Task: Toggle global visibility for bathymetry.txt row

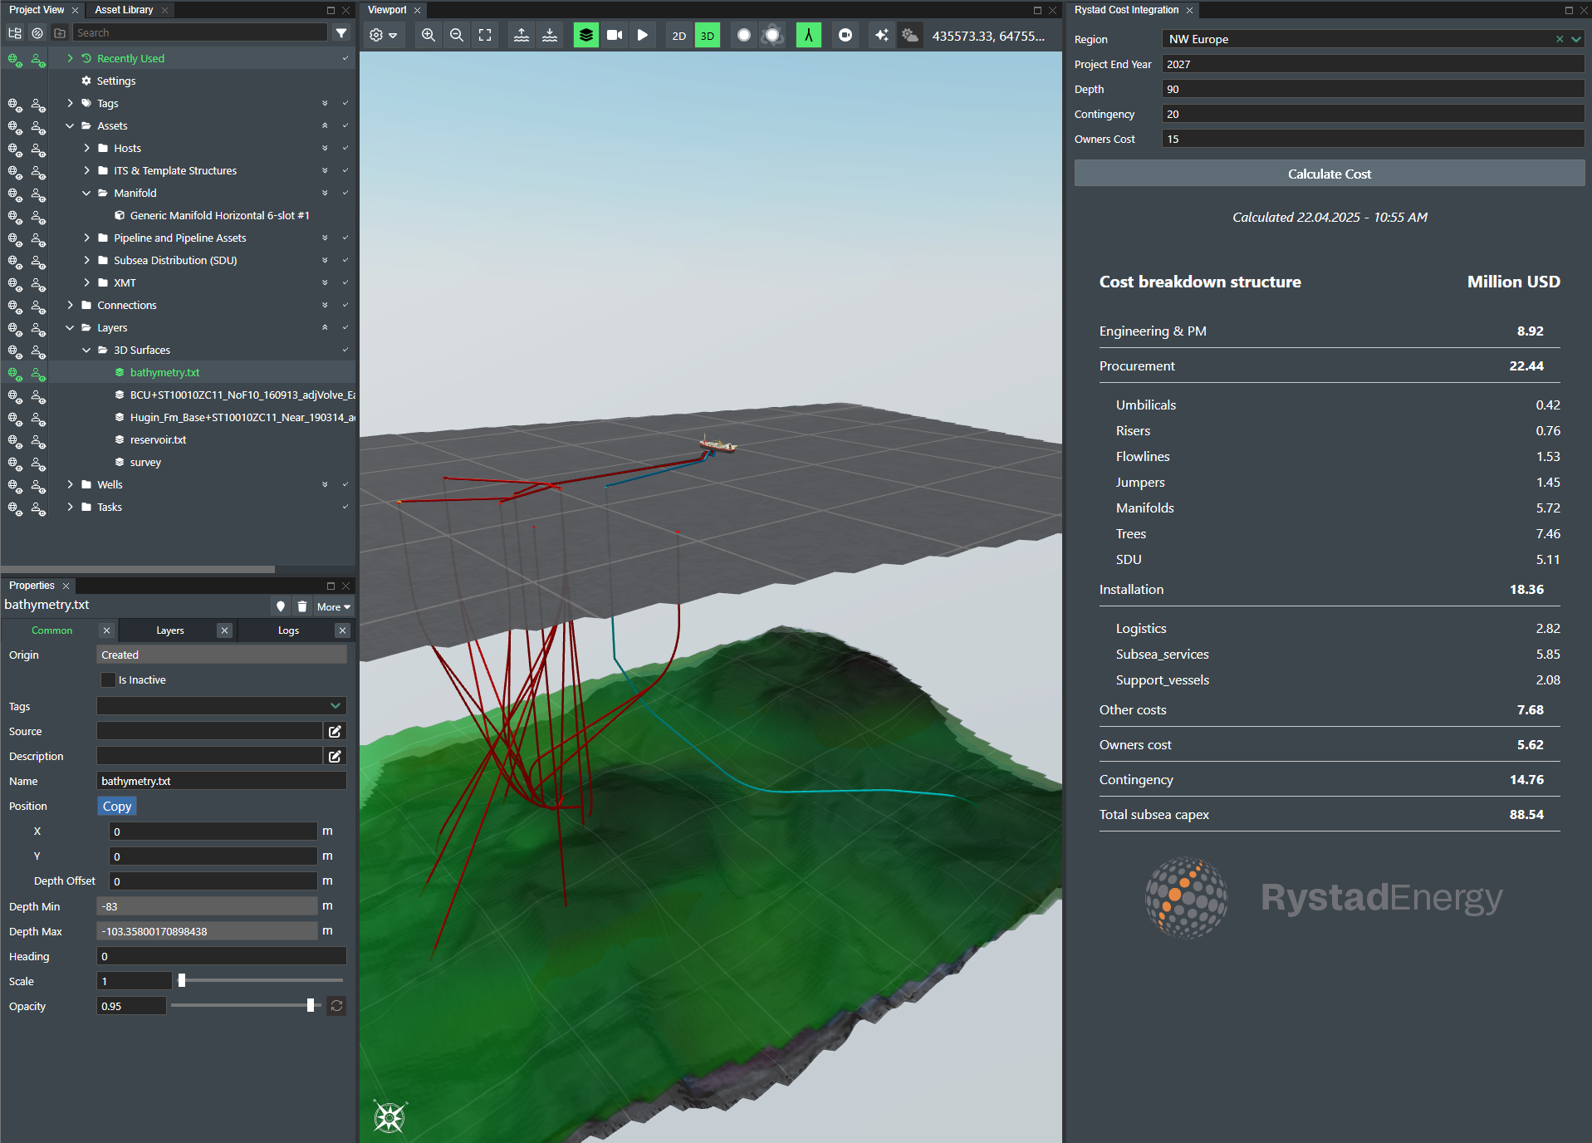Action: (x=15, y=373)
